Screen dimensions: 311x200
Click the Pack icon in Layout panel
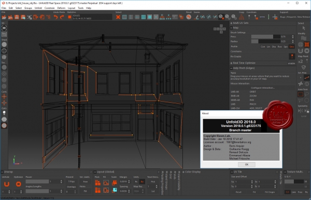click(x=97, y=182)
